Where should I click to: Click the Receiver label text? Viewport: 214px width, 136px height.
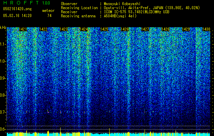(x=69, y=12)
